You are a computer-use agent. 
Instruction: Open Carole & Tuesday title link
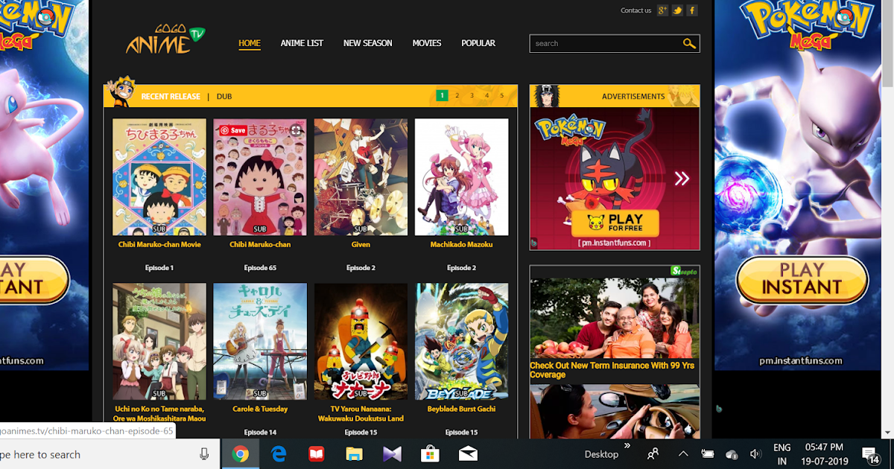pos(260,409)
